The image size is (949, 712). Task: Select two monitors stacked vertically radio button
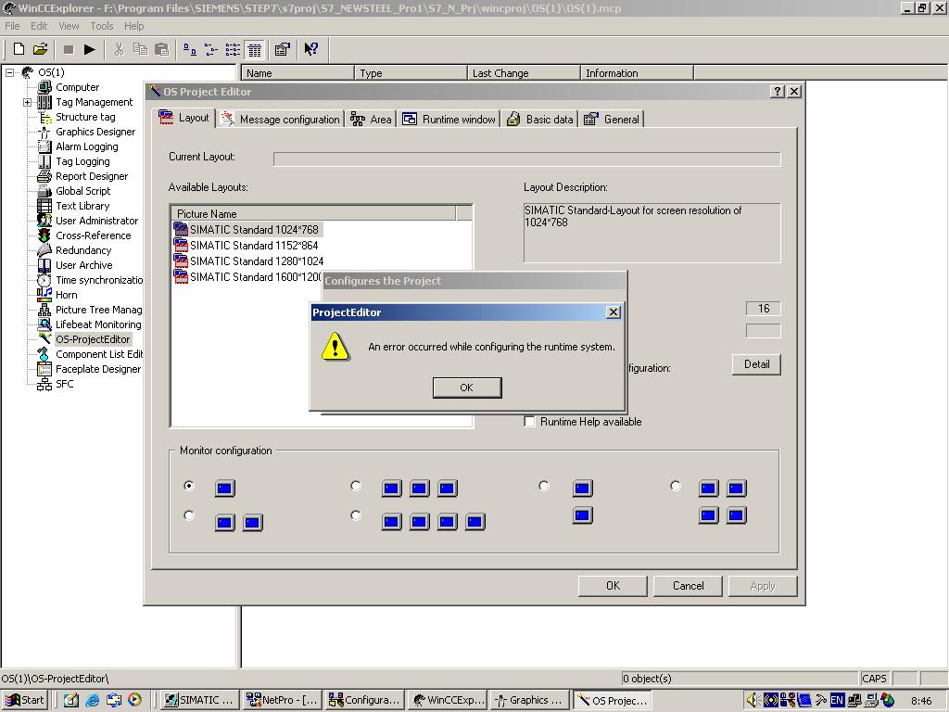click(x=543, y=486)
